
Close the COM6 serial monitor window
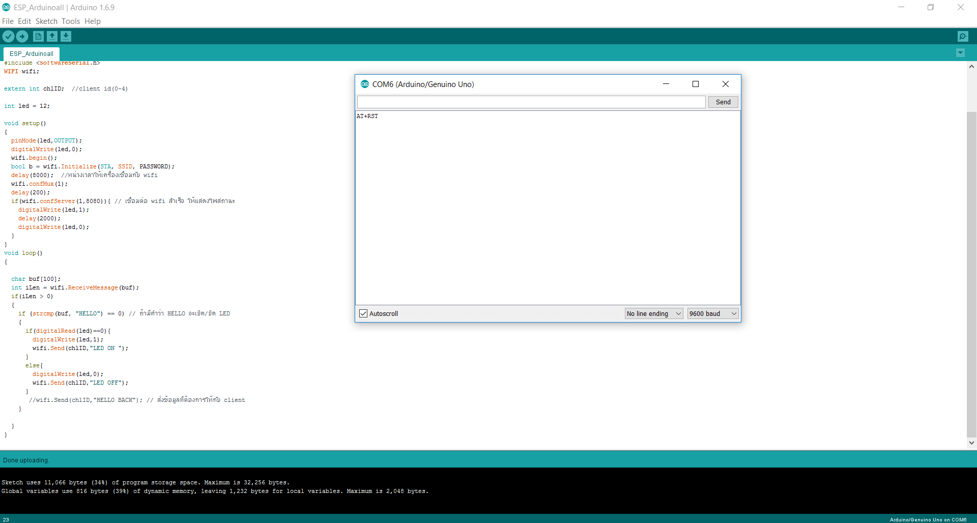(725, 84)
